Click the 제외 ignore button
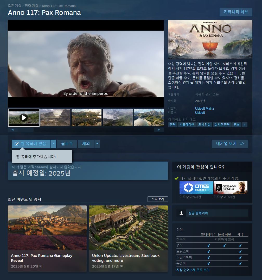 [x=86, y=144]
